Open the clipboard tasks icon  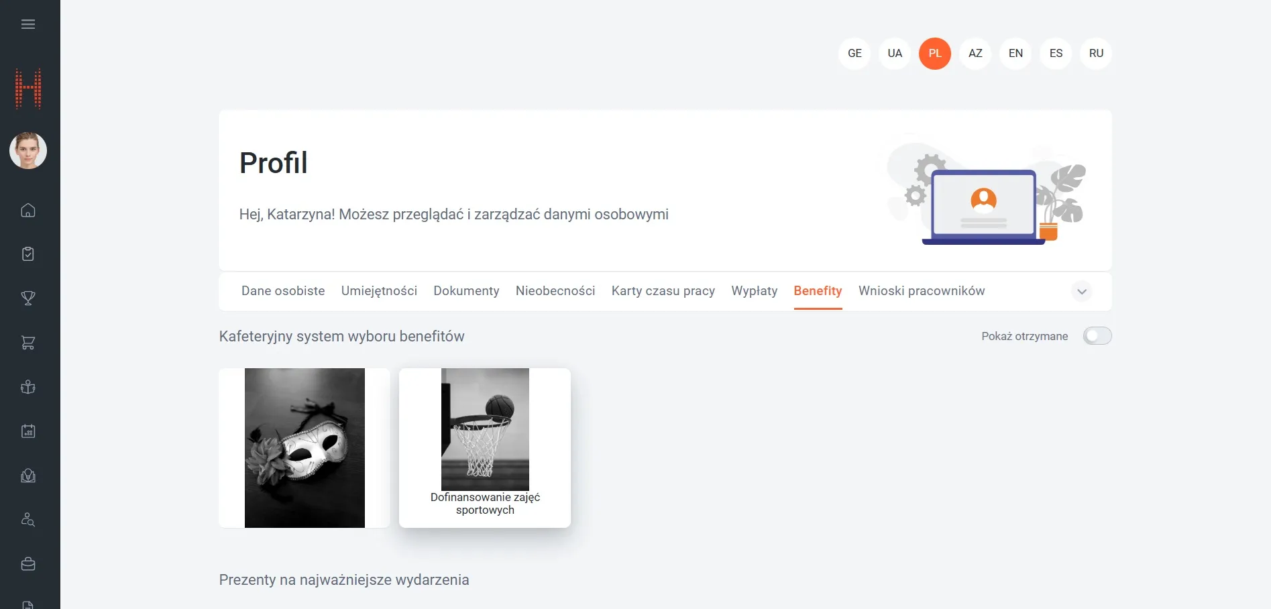click(x=28, y=254)
